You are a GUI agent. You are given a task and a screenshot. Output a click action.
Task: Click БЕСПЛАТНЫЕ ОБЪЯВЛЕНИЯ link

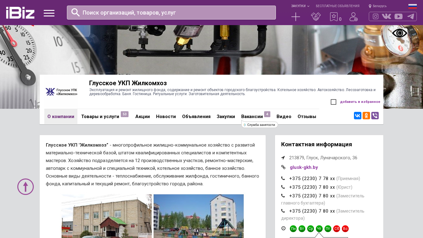338,6
